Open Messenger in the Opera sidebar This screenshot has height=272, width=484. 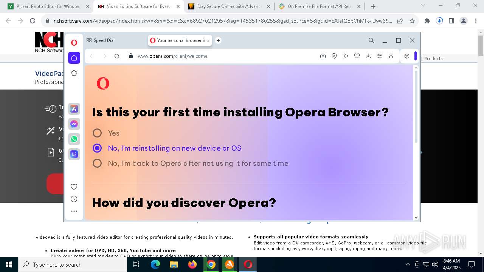pyautogui.click(x=74, y=124)
